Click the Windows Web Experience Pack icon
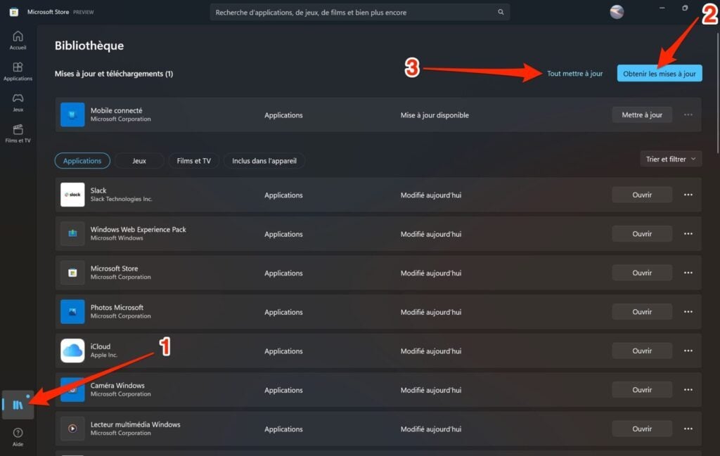Image resolution: width=720 pixels, height=456 pixels. pyautogui.click(x=72, y=233)
